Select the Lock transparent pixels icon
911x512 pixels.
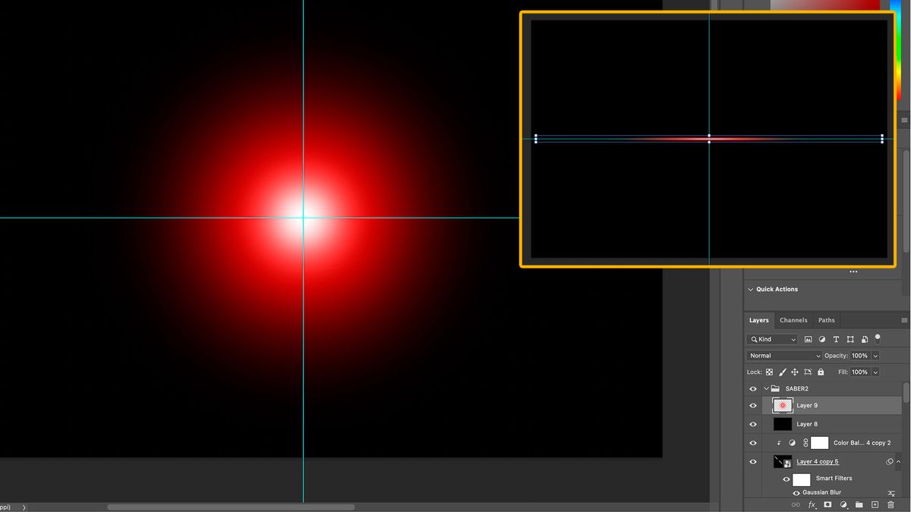pyautogui.click(x=768, y=372)
